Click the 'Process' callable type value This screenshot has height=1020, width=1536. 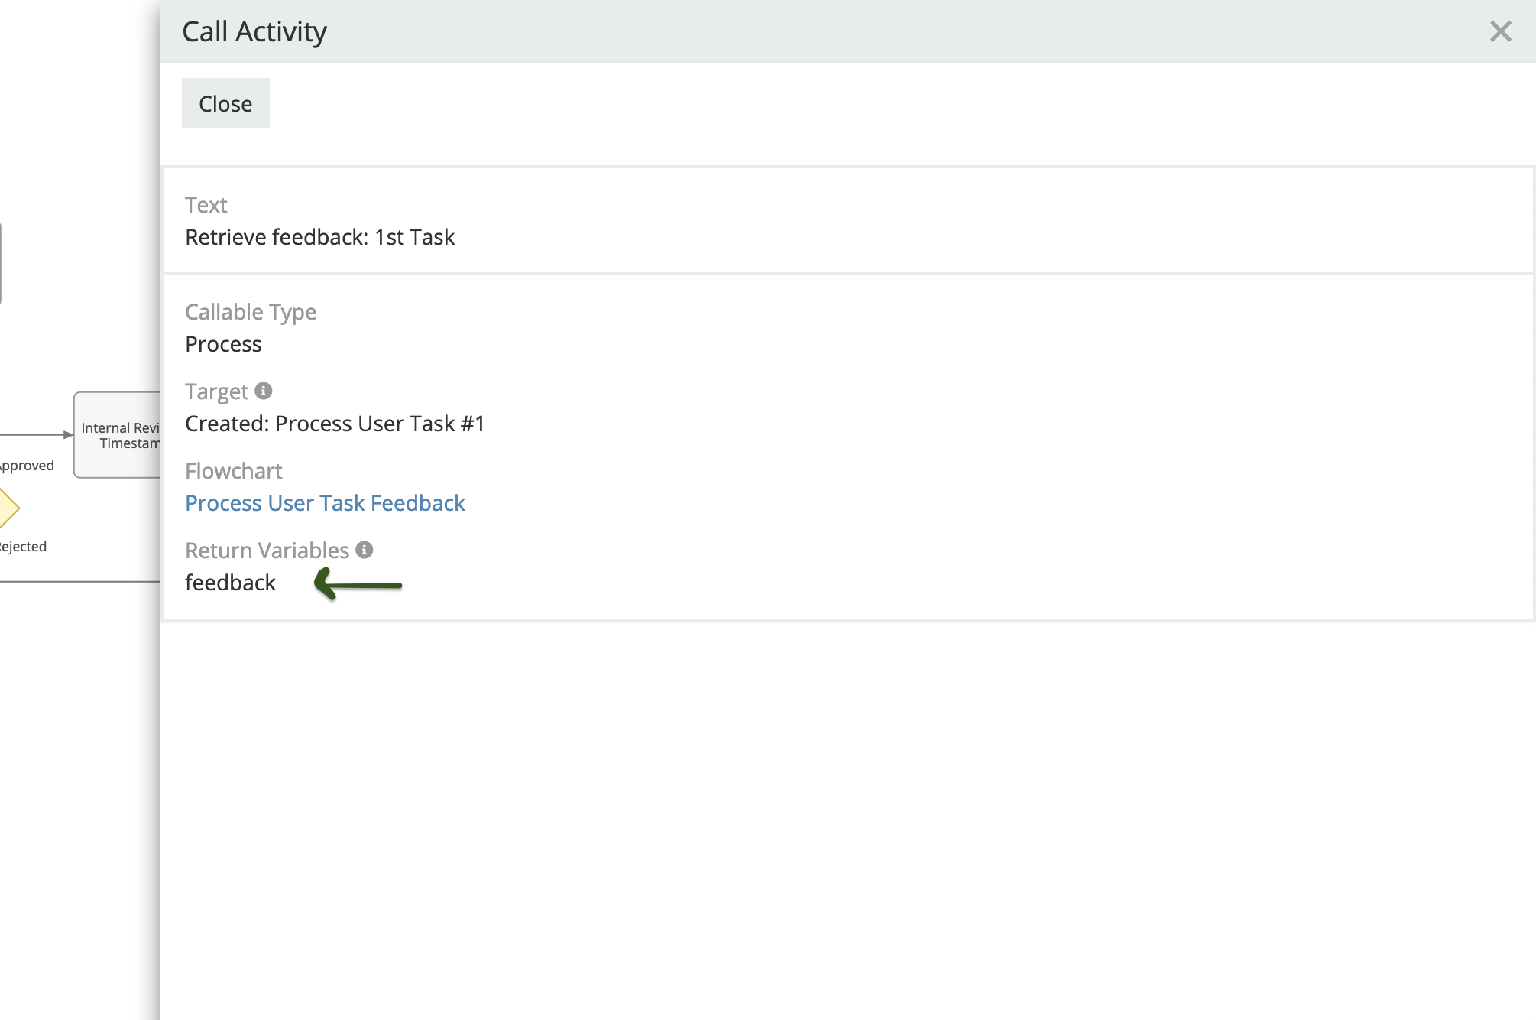[x=223, y=344]
